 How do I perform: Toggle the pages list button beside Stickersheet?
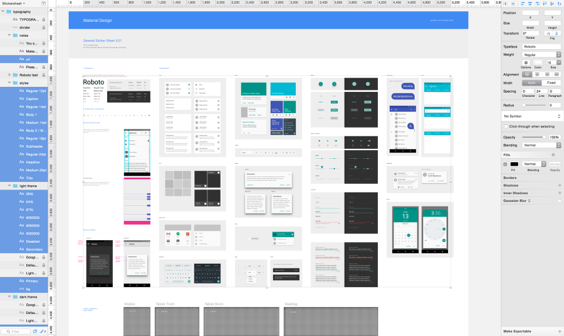click(x=43, y=4)
